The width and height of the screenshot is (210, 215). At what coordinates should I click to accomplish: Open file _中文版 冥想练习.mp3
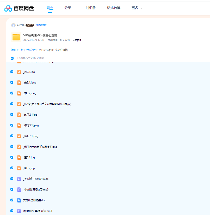click(36, 189)
